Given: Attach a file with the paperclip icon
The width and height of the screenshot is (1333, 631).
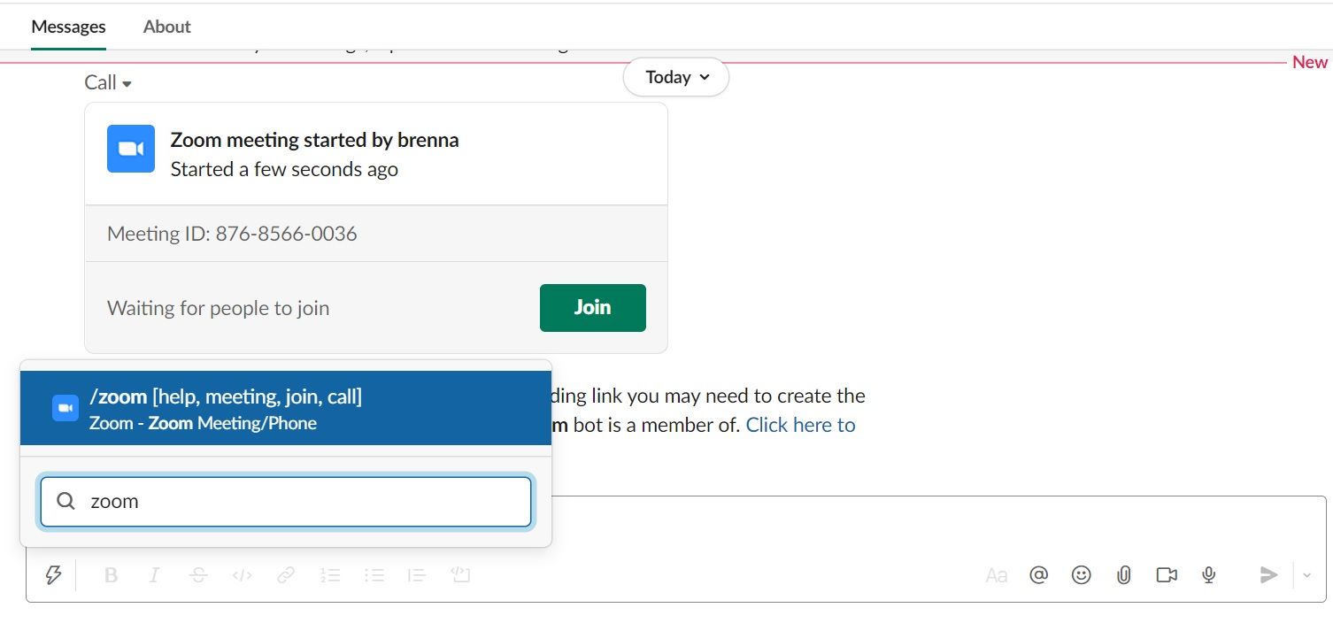Looking at the screenshot, I should [1123, 574].
